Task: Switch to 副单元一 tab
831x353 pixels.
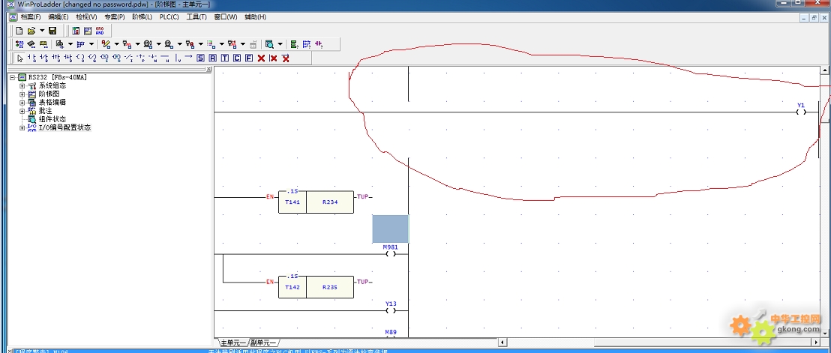Action: [x=263, y=343]
